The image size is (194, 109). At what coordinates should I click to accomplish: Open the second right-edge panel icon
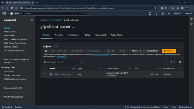(x=191, y=24)
